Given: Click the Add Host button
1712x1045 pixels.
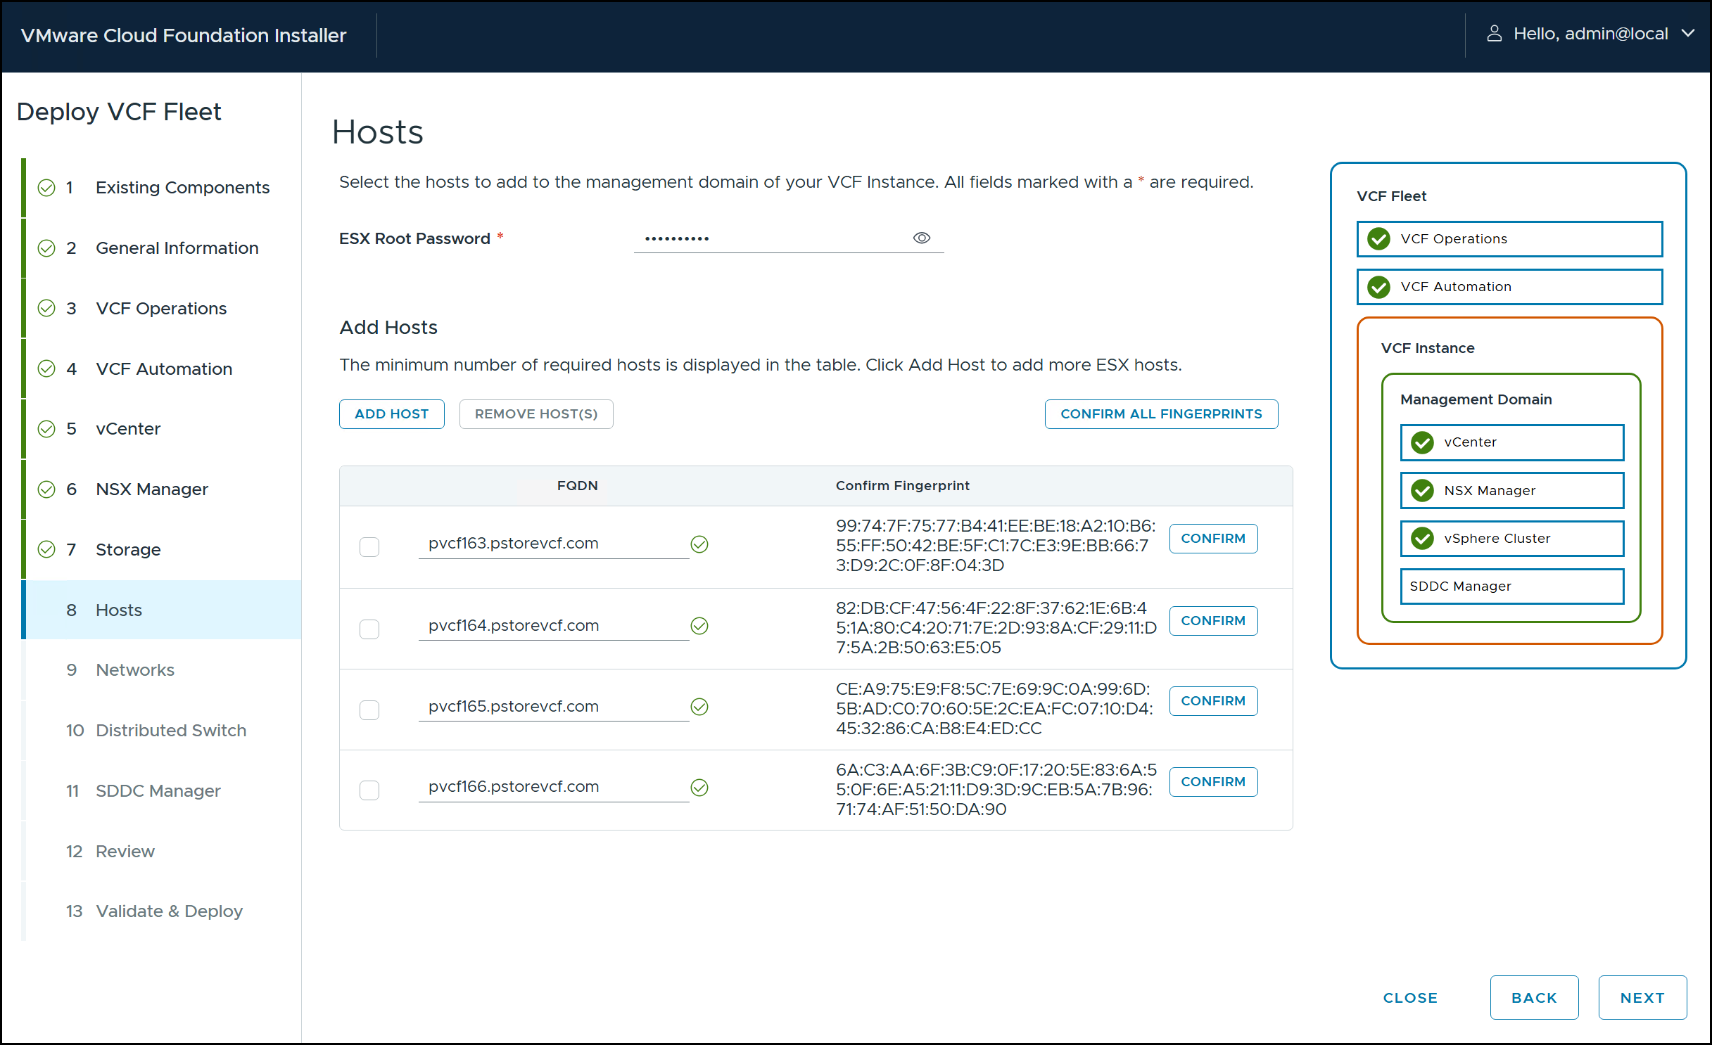Looking at the screenshot, I should [392, 414].
